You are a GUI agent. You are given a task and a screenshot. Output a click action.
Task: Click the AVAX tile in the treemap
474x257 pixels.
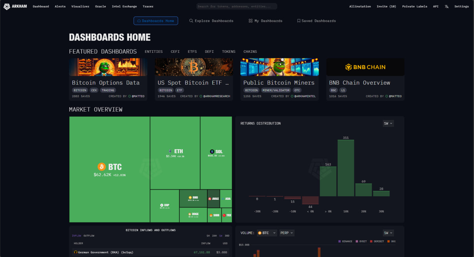click(x=214, y=199)
